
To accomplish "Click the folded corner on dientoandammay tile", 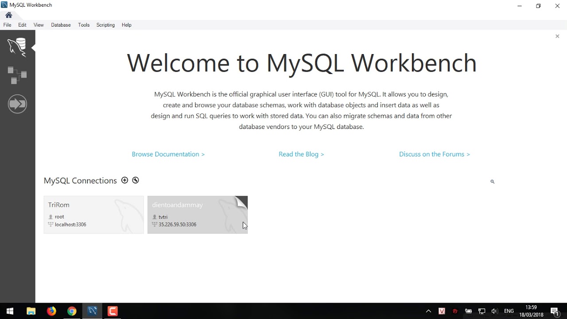I will tap(242, 202).
